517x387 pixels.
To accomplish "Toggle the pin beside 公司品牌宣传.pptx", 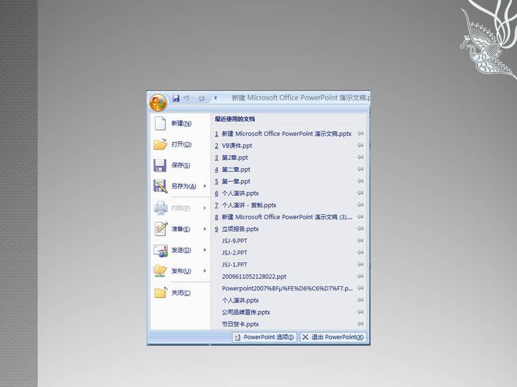I will point(360,312).
